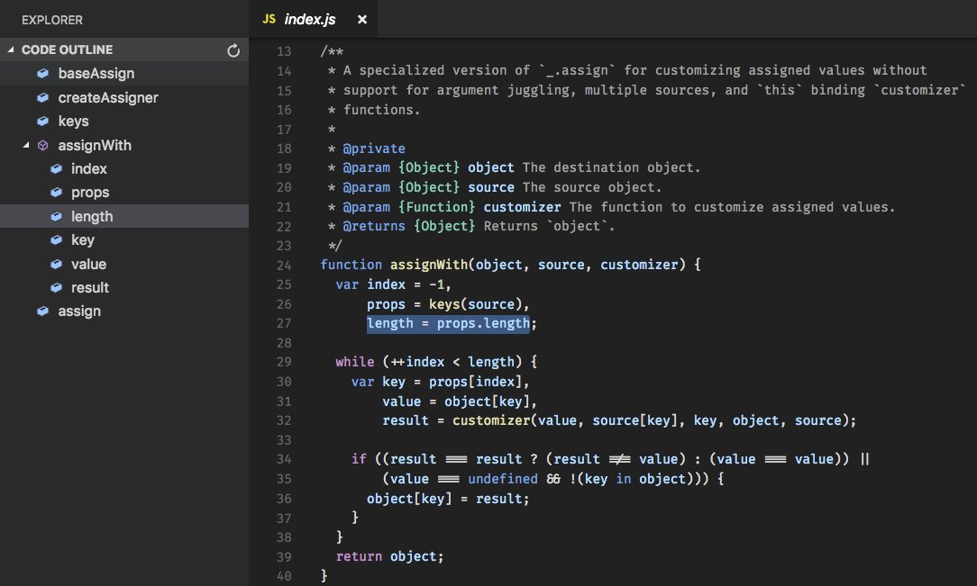Select length in the outline
This screenshot has width=977, height=586.
(x=124, y=216)
